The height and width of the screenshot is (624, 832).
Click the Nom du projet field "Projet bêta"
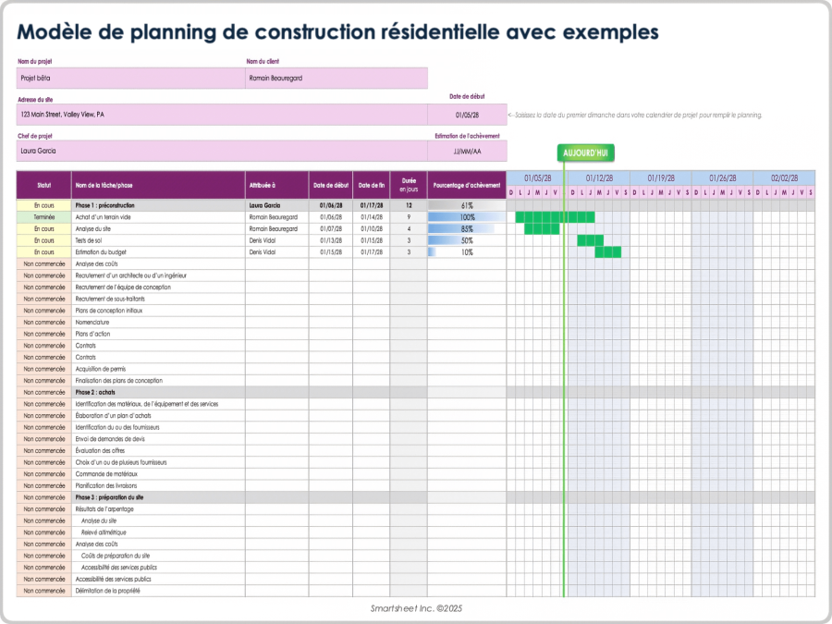click(x=130, y=78)
